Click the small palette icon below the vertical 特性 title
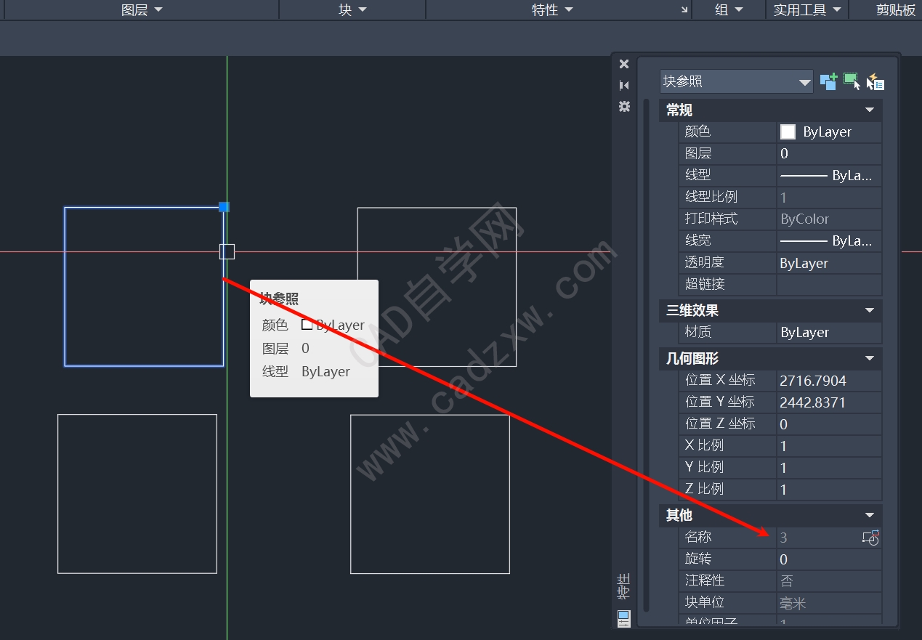 (x=623, y=618)
